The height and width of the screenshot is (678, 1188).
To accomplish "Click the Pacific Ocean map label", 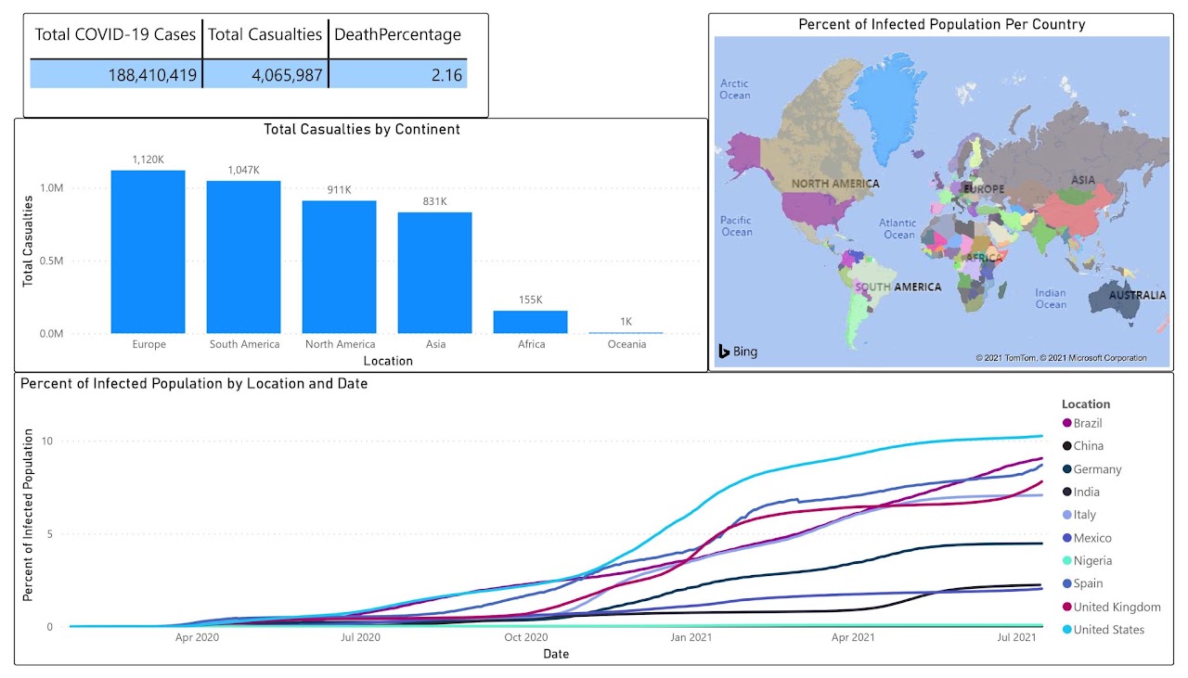I will point(737,226).
